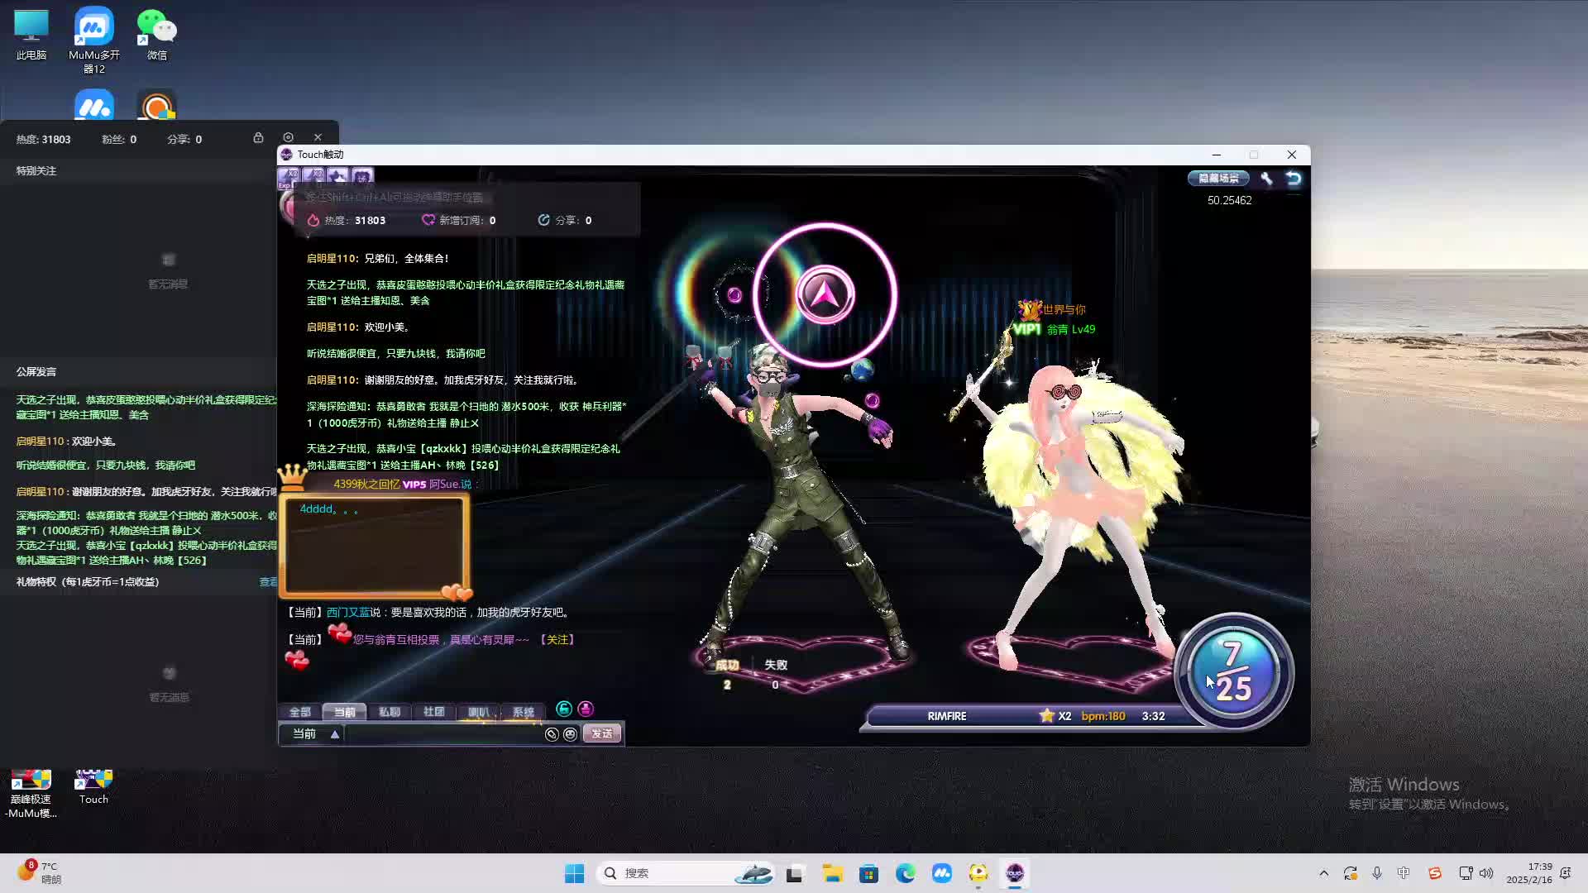Click the 7/25 round progress dial
The image size is (1588, 893).
point(1233,672)
